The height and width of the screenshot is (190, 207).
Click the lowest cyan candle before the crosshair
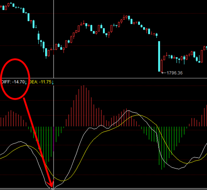pyautogui.click(x=46, y=53)
